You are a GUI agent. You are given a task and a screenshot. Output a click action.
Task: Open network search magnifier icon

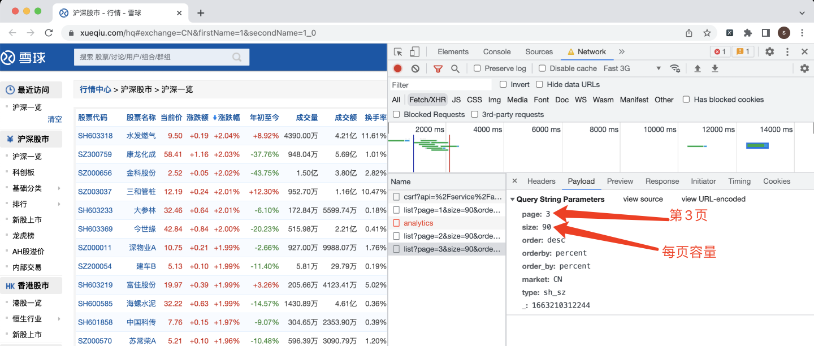coord(455,68)
